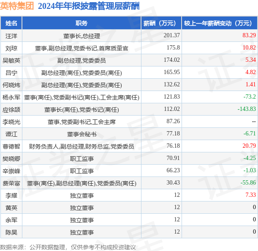This screenshot has width=258, height=251.
Task: Click salary value 165.95
Action: point(171,72)
